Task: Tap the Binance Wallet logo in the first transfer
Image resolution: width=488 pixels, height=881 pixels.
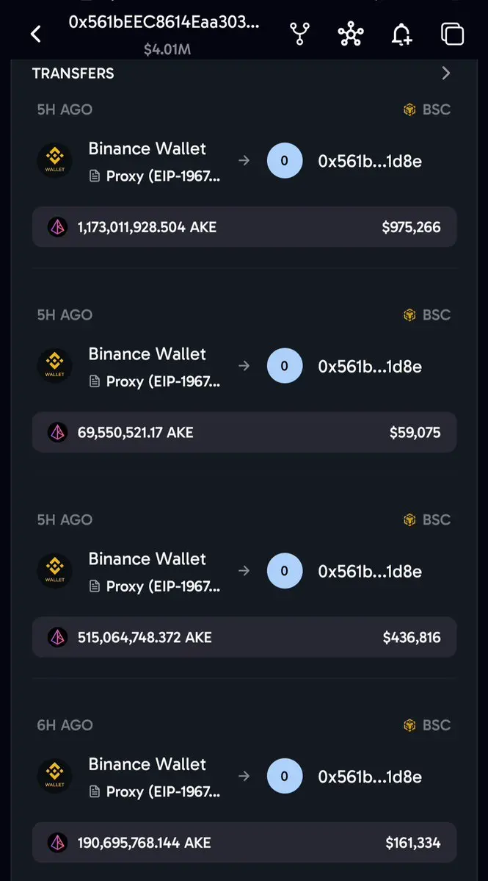Action: coord(54,161)
